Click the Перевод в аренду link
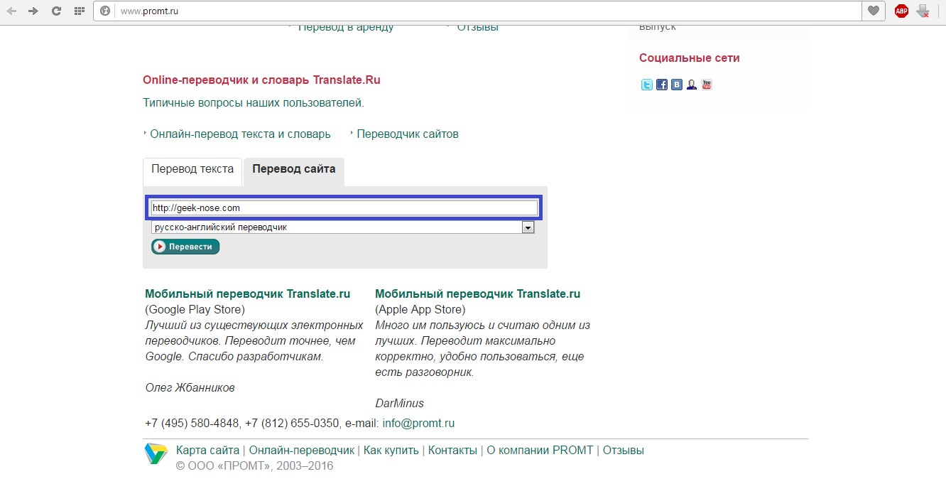The width and height of the screenshot is (946, 479). pos(346,28)
